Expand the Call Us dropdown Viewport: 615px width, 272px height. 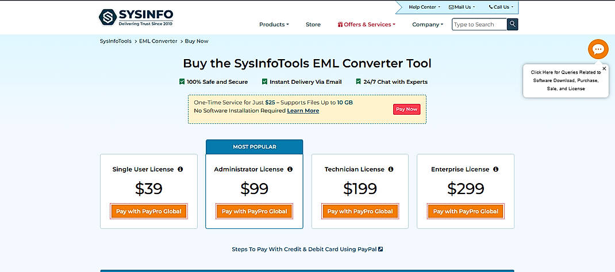pyautogui.click(x=501, y=7)
